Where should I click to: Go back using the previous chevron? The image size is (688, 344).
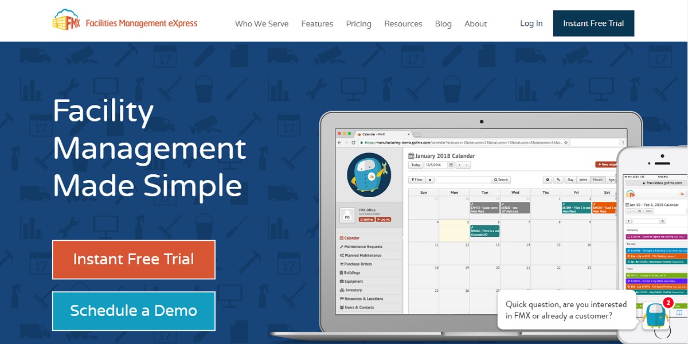(x=459, y=165)
